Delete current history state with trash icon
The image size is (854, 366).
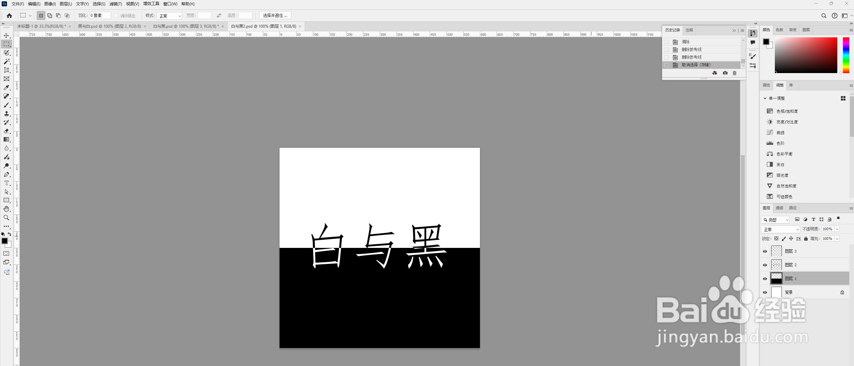point(735,73)
